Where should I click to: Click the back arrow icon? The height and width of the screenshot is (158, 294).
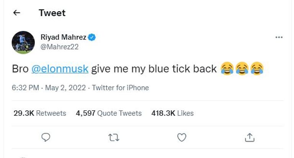[x=16, y=13]
